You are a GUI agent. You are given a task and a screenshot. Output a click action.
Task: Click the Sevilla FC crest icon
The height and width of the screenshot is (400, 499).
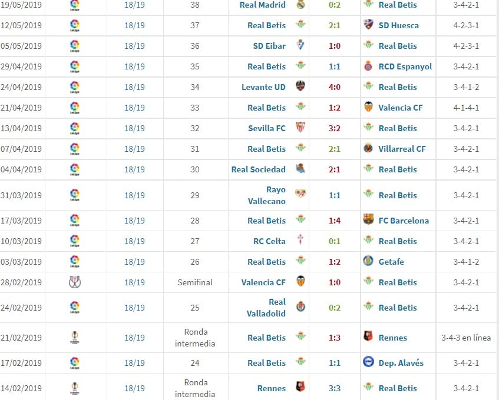(x=300, y=128)
